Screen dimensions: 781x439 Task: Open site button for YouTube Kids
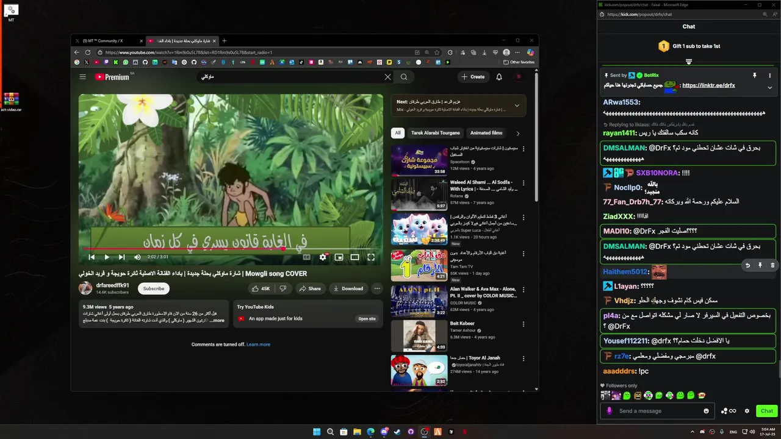coord(367,318)
